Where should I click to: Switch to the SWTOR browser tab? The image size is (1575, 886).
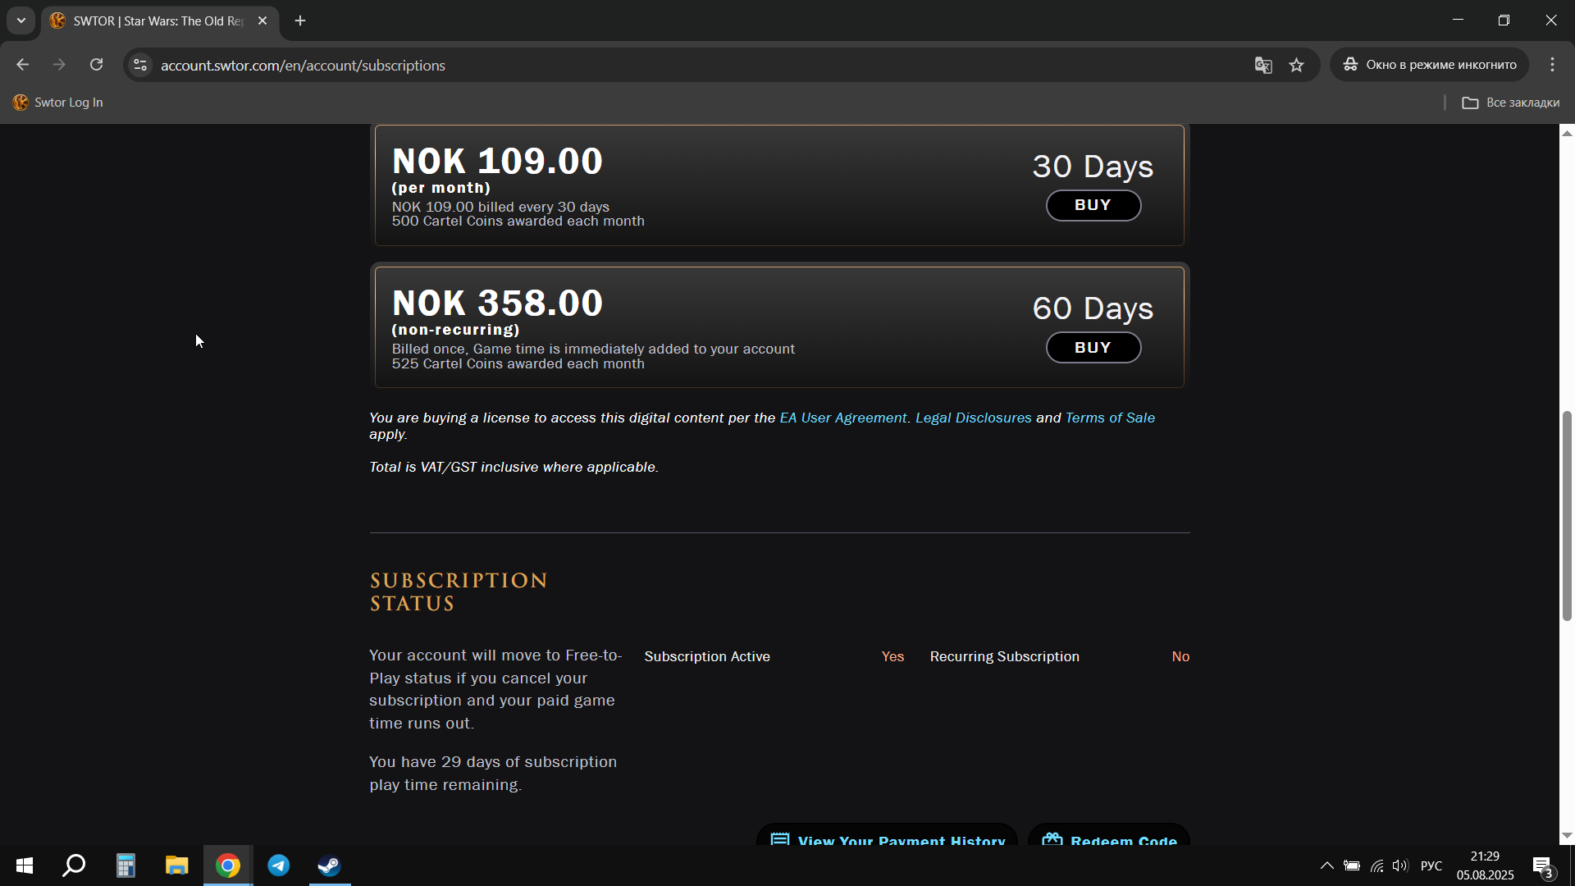pos(159,21)
